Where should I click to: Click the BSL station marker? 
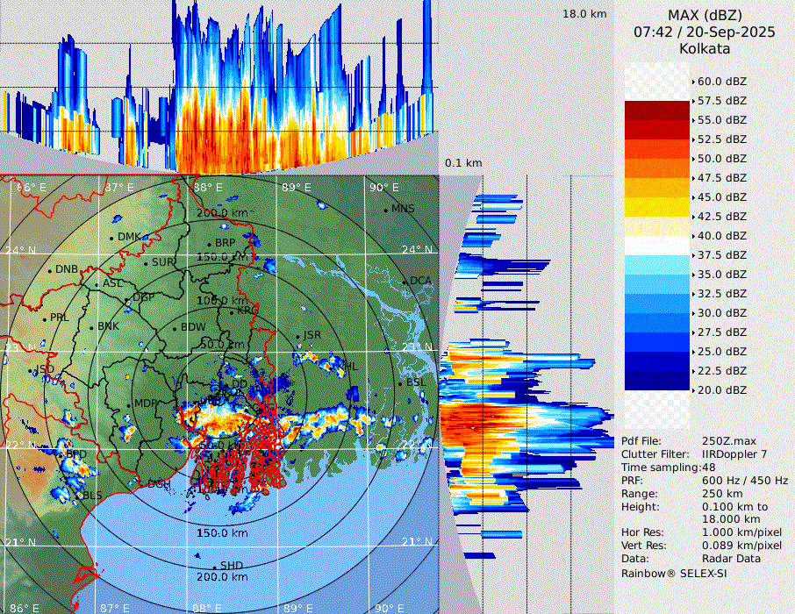(400, 383)
